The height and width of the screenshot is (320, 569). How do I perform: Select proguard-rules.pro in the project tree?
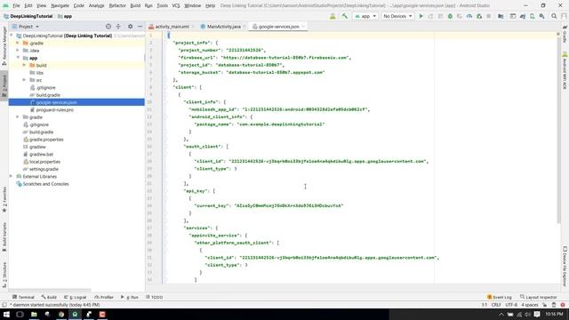54,110
